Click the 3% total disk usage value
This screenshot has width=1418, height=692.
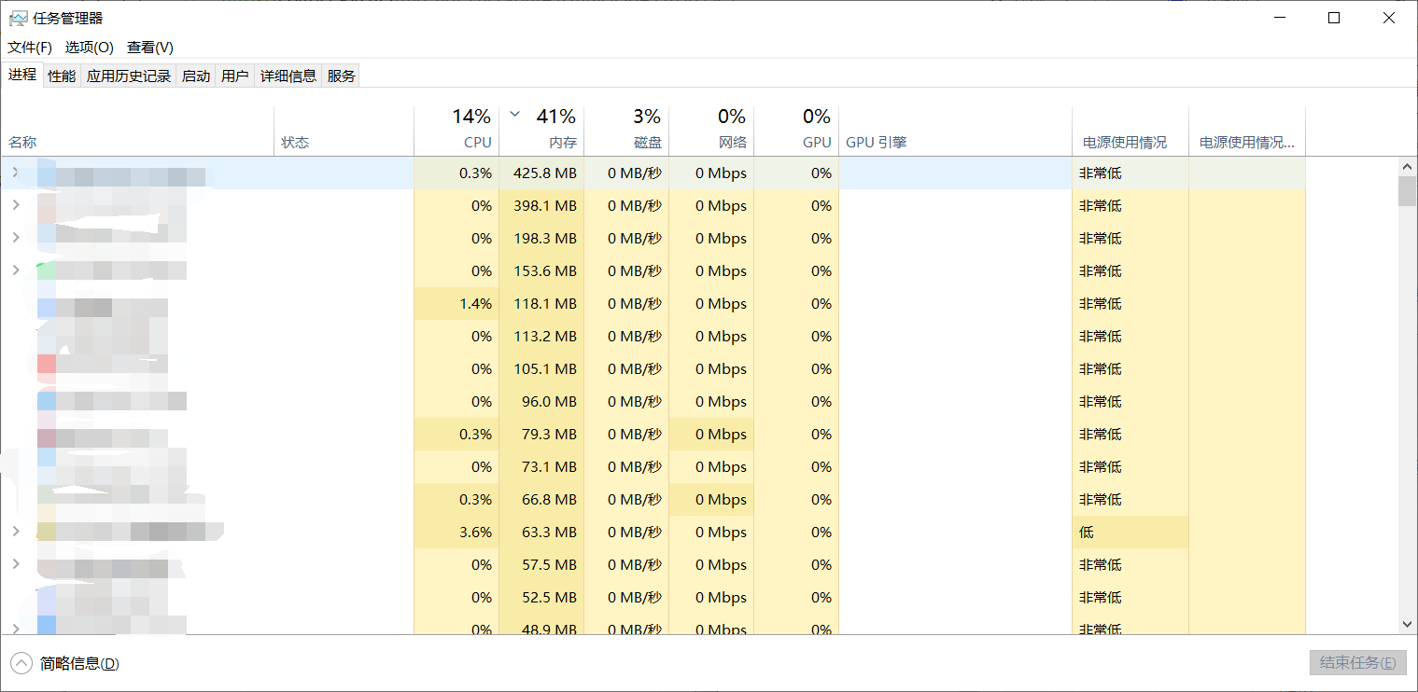coord(647,117)
